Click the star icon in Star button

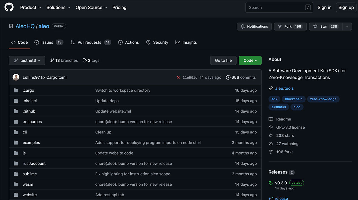click(315, 27)
